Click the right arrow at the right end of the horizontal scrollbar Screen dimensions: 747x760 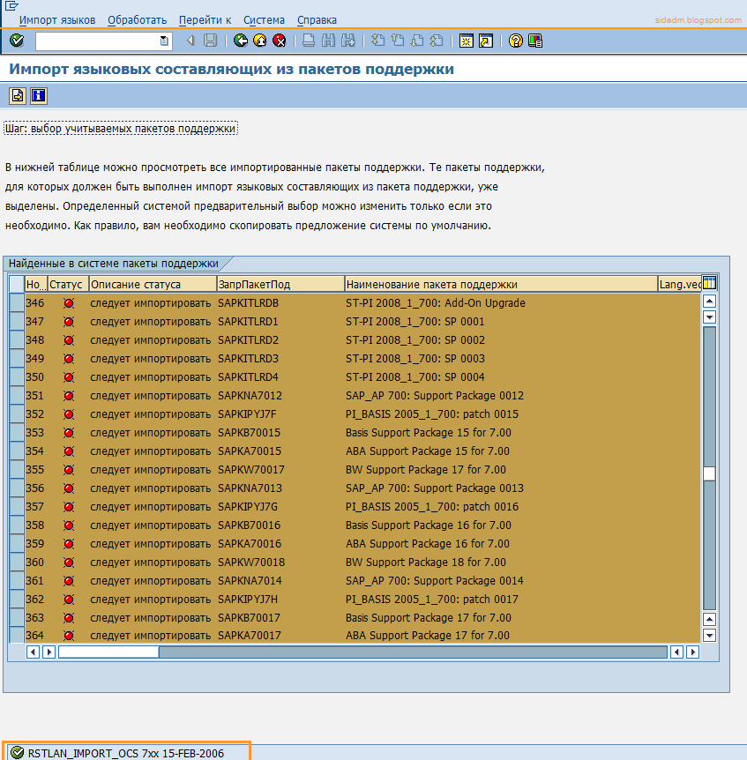pyautogui.click(x=692, y=652)
